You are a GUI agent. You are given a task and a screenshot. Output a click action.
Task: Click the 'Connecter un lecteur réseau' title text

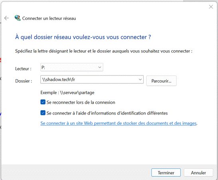pyautogui.click(x=49, y=18)
